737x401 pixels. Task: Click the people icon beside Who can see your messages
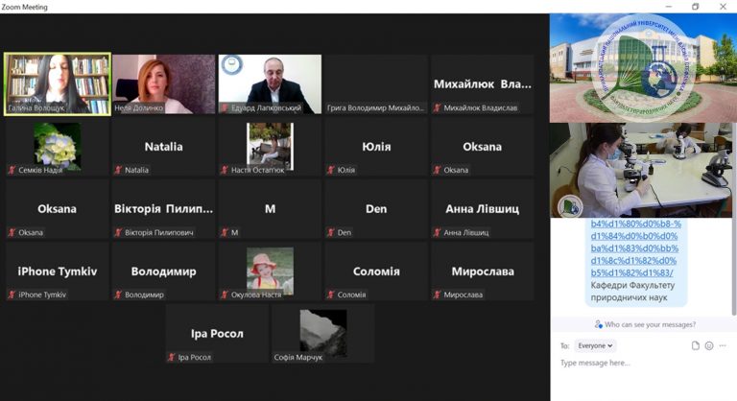[x=599, y=324]
